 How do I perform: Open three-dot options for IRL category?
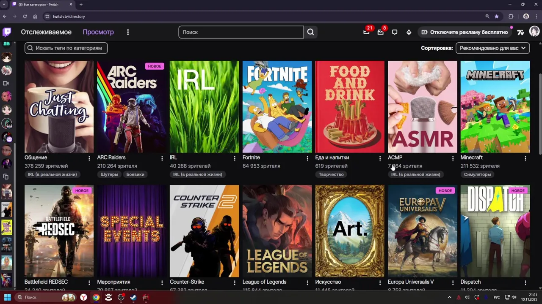[x=235, y=158]
